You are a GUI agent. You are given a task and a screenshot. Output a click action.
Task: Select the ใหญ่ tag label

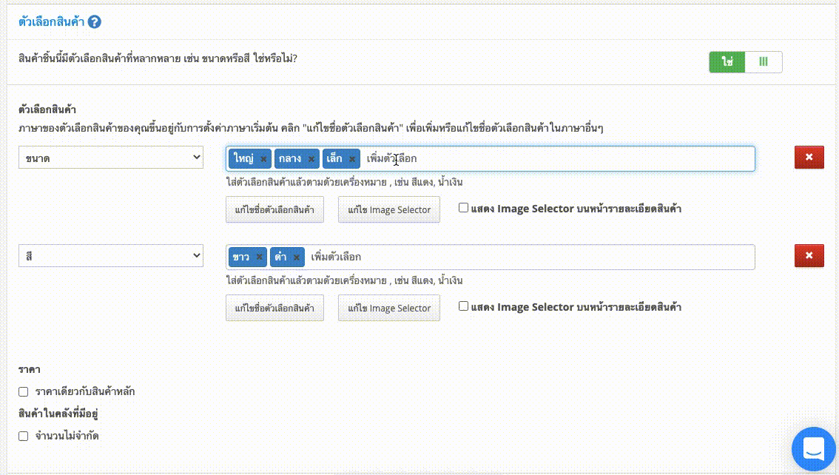[243, 159]
